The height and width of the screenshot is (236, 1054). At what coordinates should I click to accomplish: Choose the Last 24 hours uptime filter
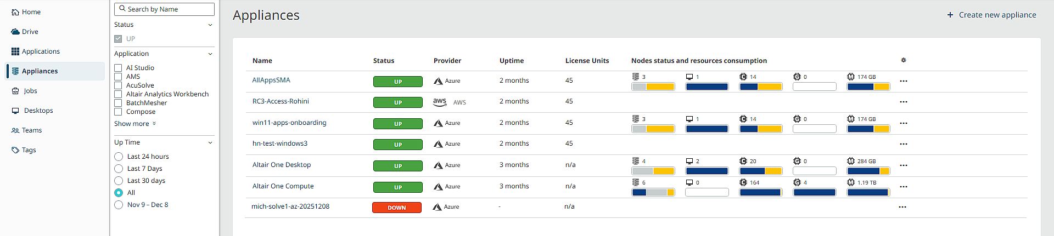coord(119,157)
